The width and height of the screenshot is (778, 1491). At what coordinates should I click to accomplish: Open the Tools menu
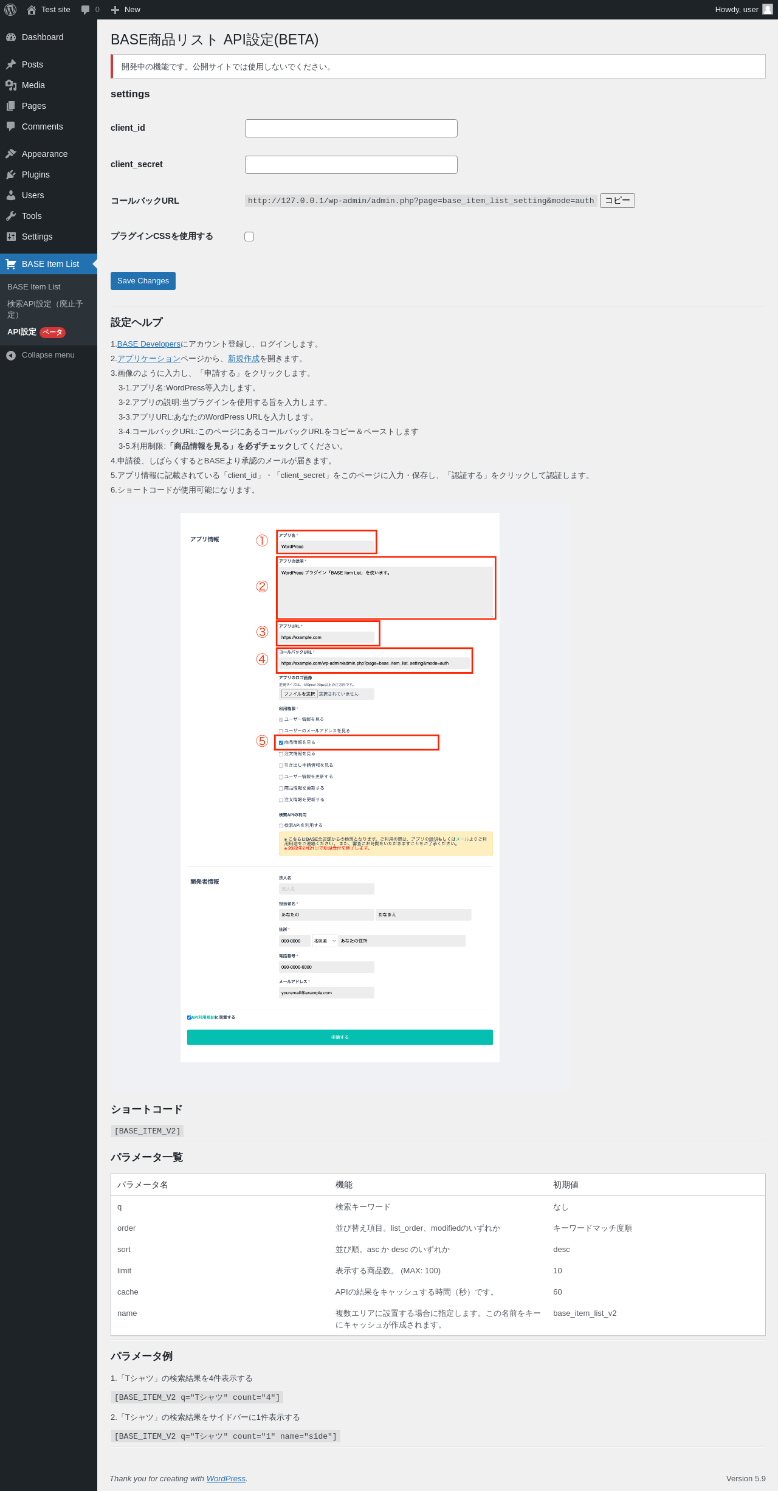coord(49,216)
